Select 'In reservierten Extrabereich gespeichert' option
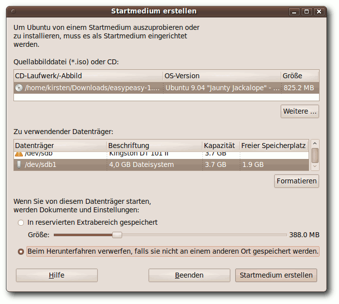This screenshot has width=339, height=304. 21,222
